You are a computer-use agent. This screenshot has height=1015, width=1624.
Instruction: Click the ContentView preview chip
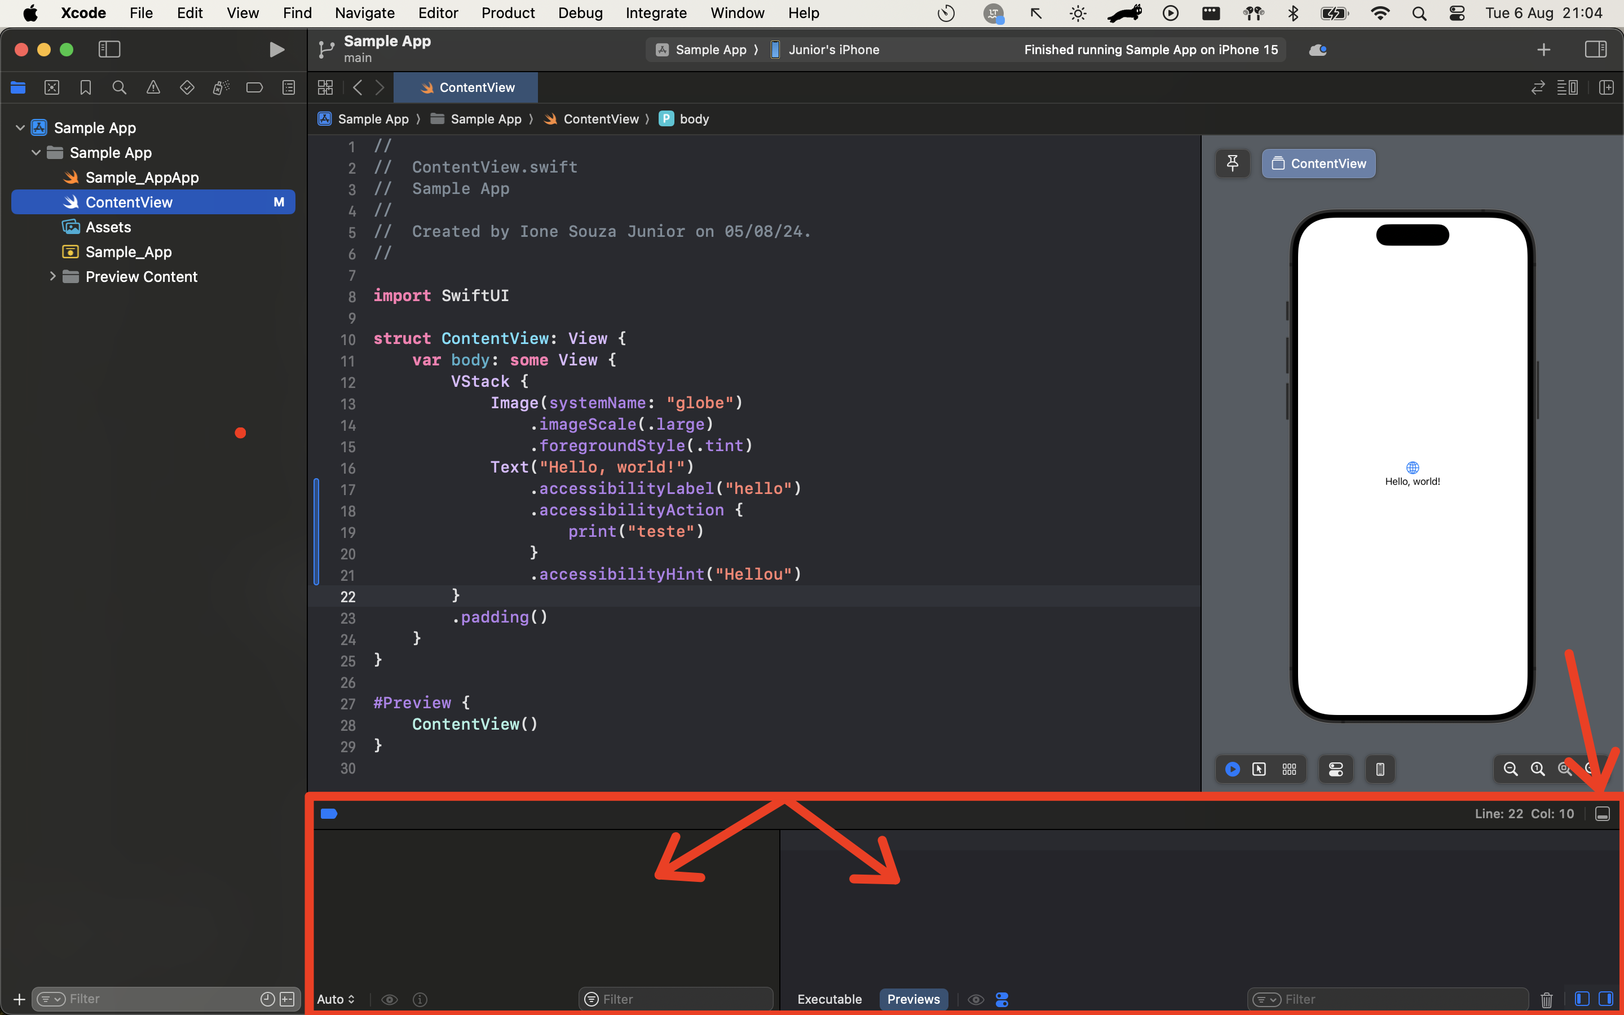pos(1318,163)
